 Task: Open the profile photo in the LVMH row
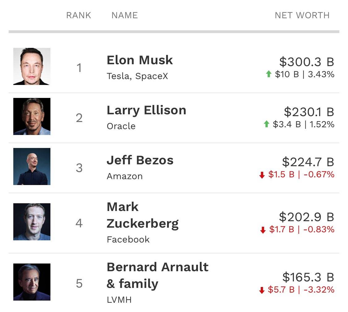click(x=32, y=282)
